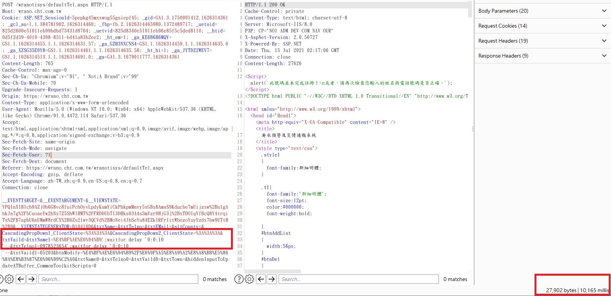Open help for the response search bar
This screenshot has width=611, height=296.
coord(239,279)
